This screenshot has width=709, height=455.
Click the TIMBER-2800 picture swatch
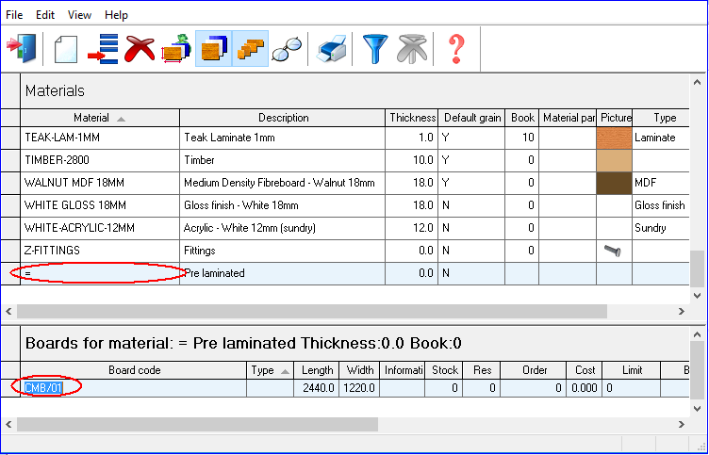614,160
